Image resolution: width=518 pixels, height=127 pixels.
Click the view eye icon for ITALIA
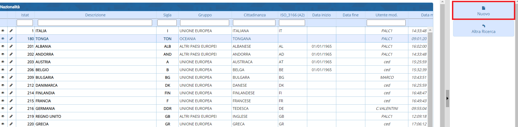[3, 31]
